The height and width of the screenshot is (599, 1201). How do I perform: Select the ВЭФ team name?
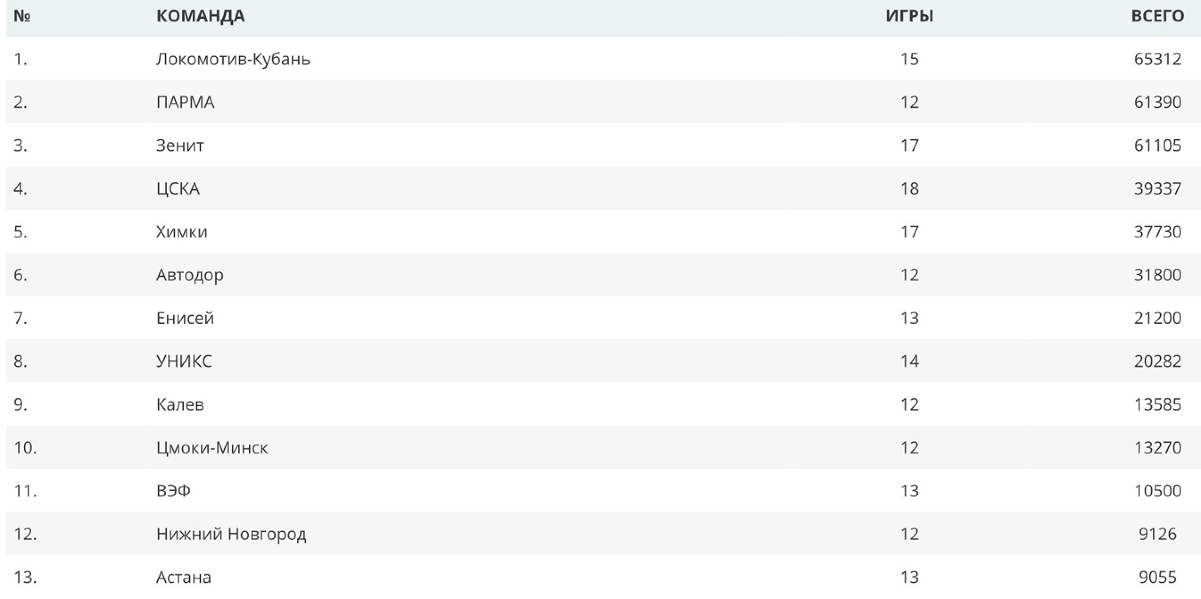coord(173,491)
